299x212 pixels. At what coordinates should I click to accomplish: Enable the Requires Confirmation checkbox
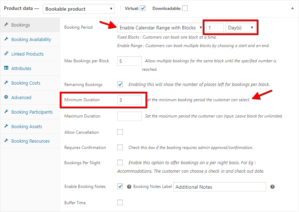[x=120, y=147]
